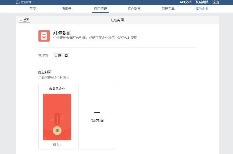Image resolution: width=233 pixels, height=154 pixels.
Task: Go to the 首页 tab
Action: coord(33,9)
